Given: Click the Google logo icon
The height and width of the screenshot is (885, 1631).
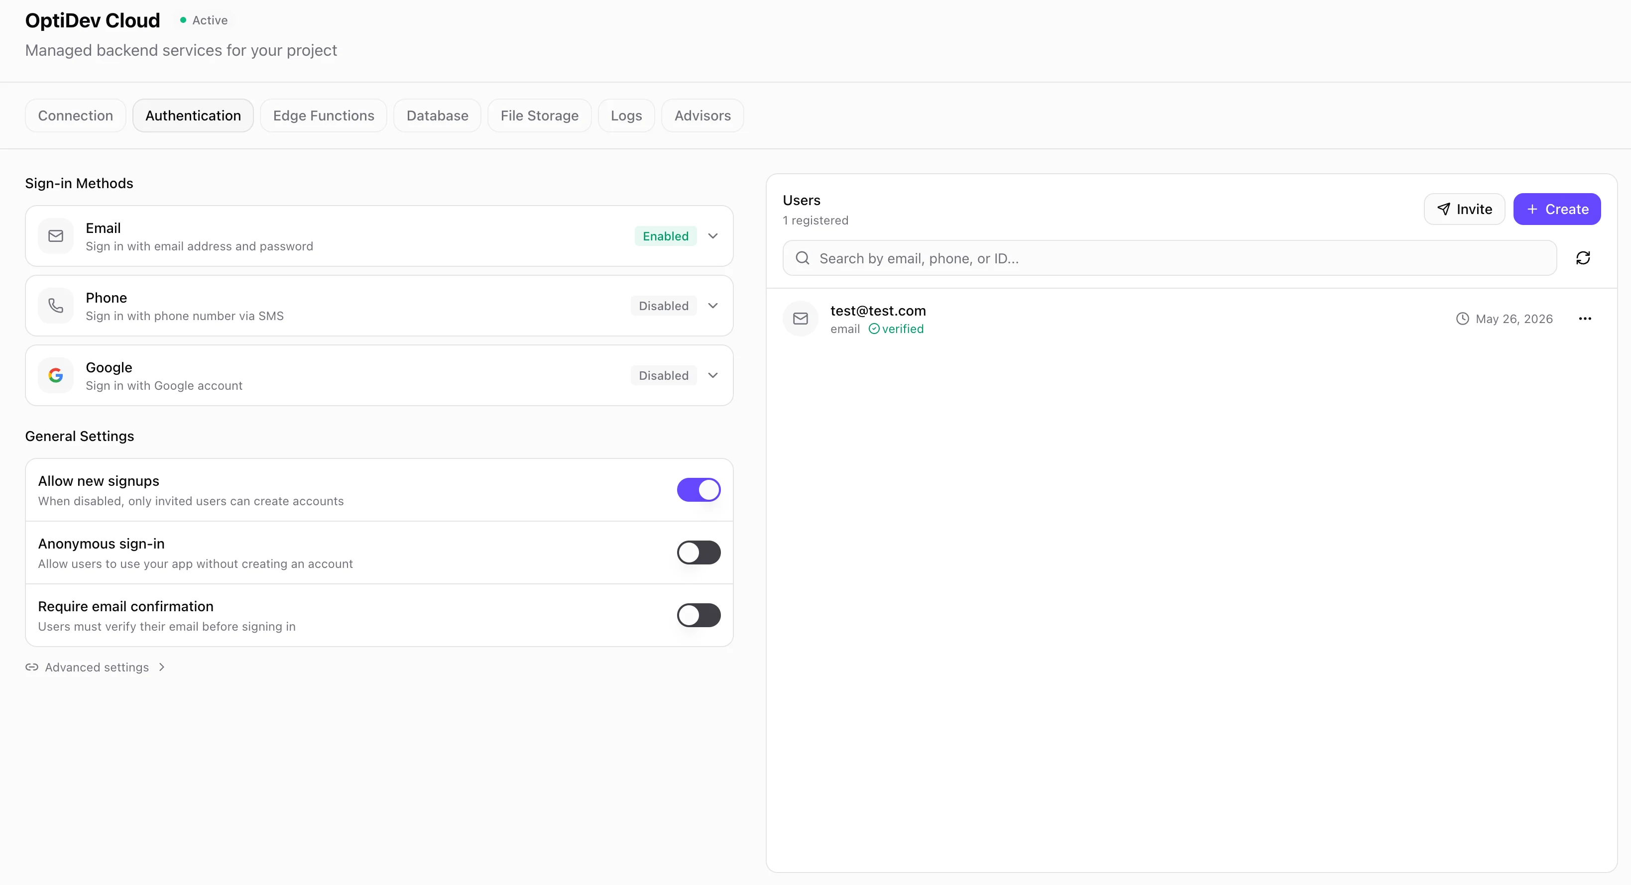Looking at the screenshot, I should pyautogui.click(x=56, y=375).
